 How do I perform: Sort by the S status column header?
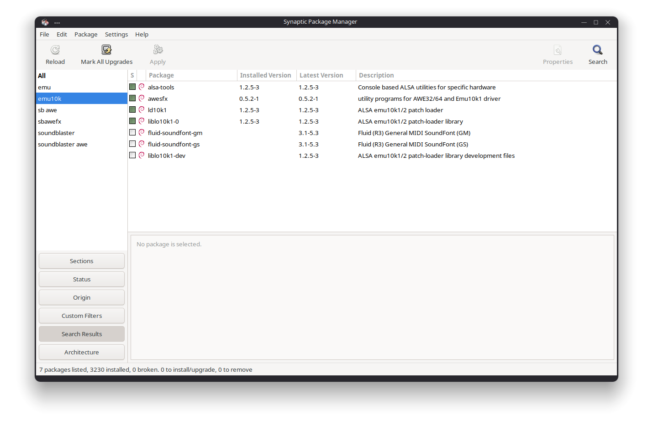click(x=132, y=75)
